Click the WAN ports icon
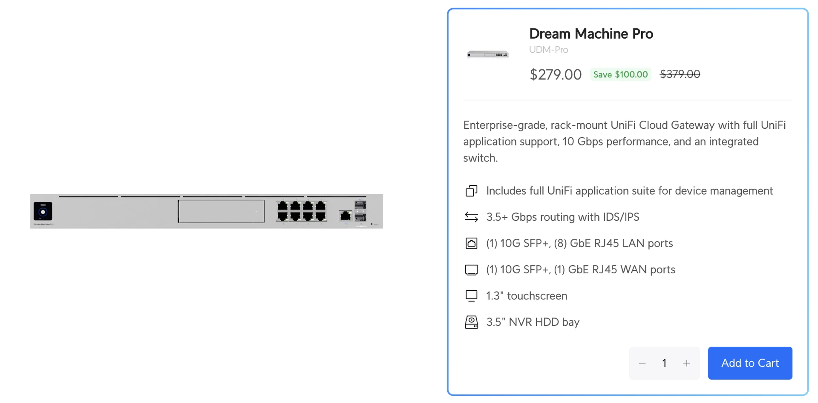The width and height of the screenshot is (818, 403). click(x=471, y=269)
